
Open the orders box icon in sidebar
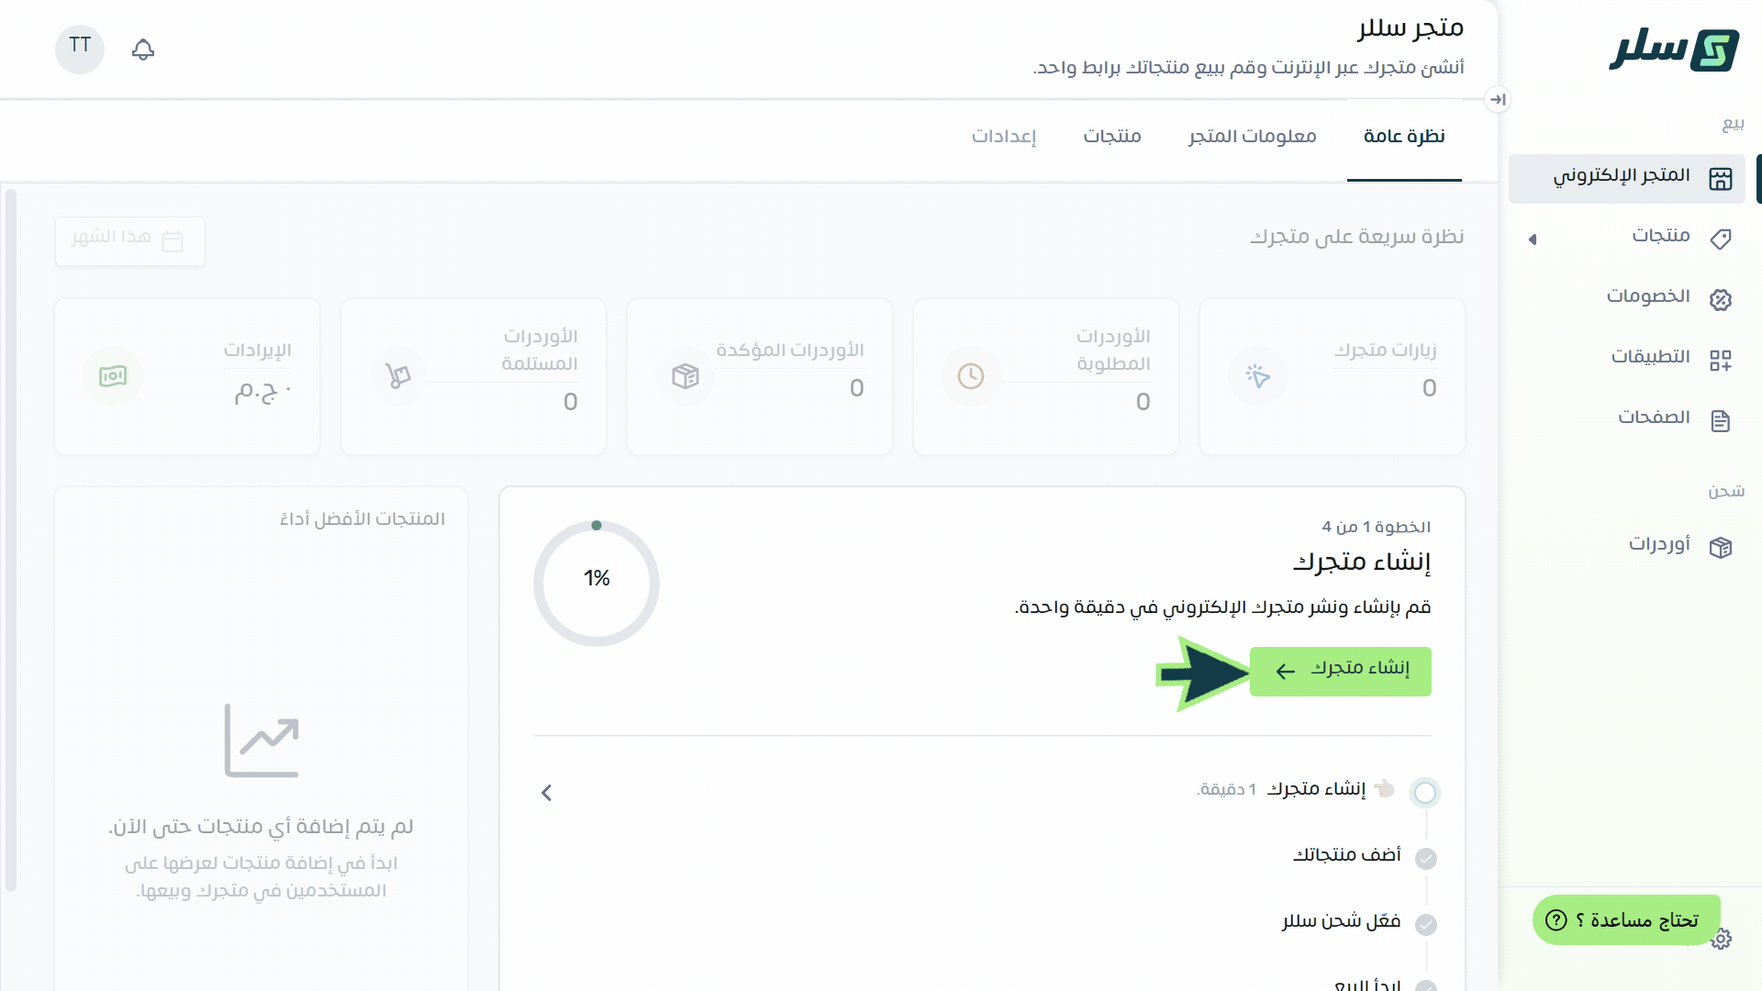1721,547
